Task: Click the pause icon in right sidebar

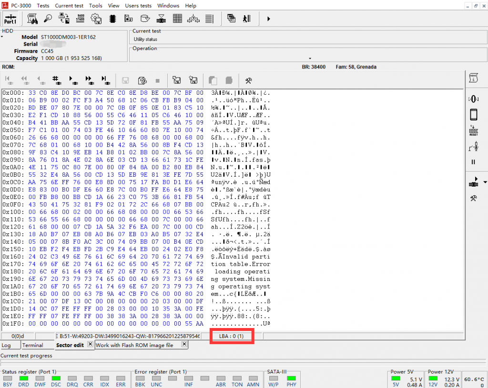Action: (x=473, y=162)
